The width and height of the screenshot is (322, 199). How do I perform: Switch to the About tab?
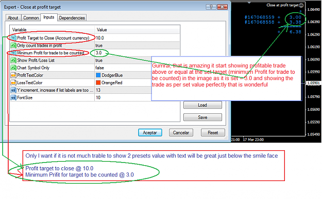13,18
